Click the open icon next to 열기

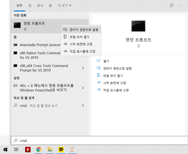98,61
